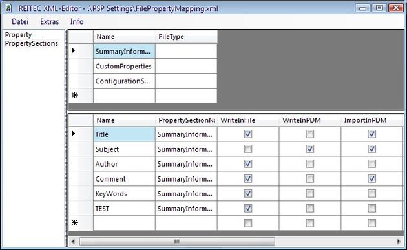Click the Name column header in lower grid
This screenshot has width=407, height=250.
[124, 120]
